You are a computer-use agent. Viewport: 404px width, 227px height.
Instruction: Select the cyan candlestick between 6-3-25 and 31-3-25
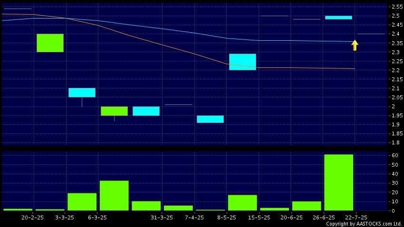tap(146, 111)
